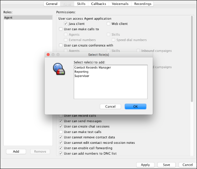Enable User can create conference with
The width and height of the screenshot is (197, 169).
[61, 45]
